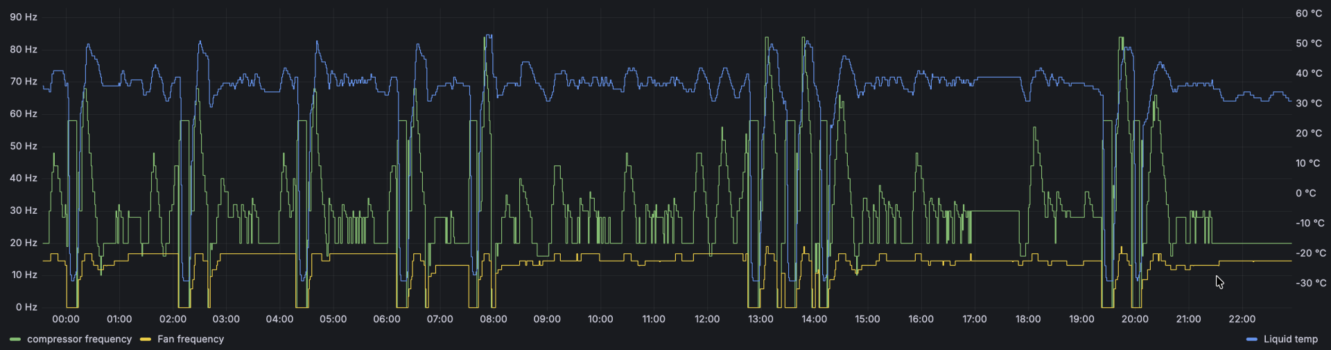
Task: Click the 07:00 time axis label
Action: (x=440, y=319)
